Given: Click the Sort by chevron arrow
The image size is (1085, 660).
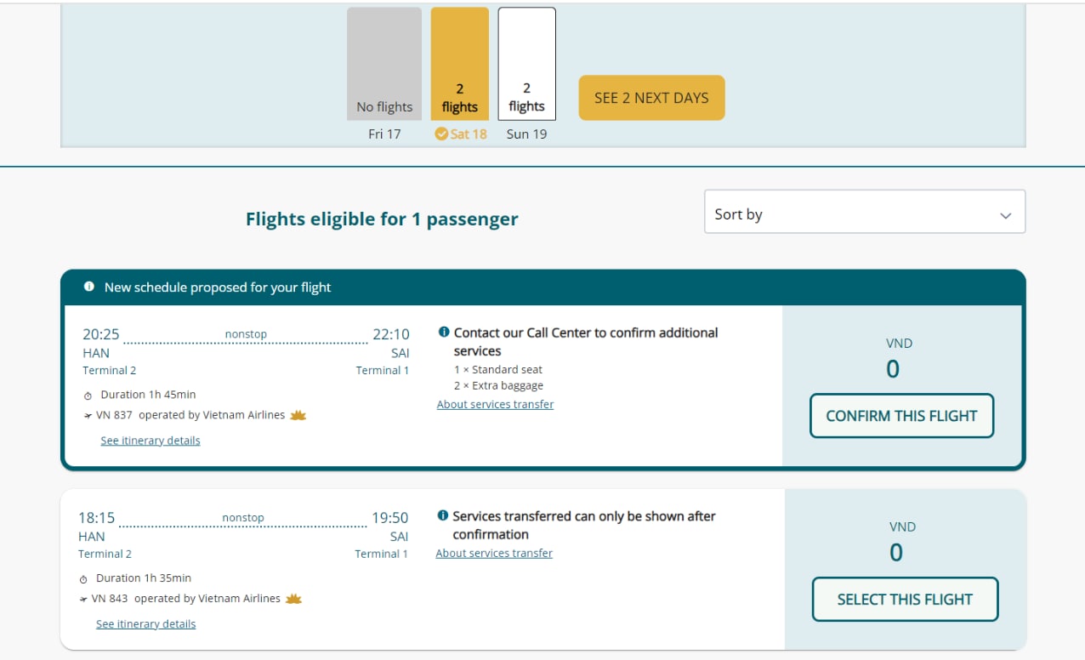Looking at the screenshot, I should pos(1006,216).
